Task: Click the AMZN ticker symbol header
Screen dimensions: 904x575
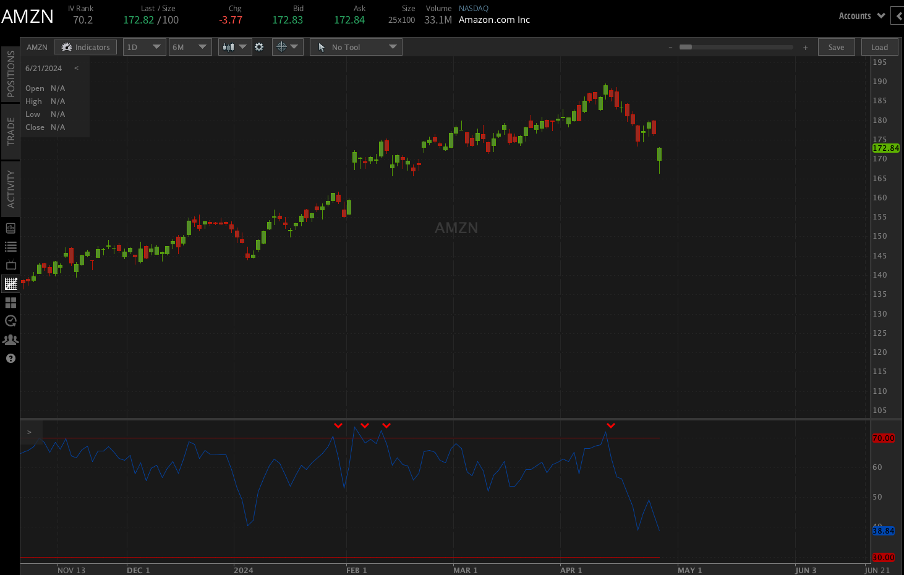Action: tap(27, 17)
